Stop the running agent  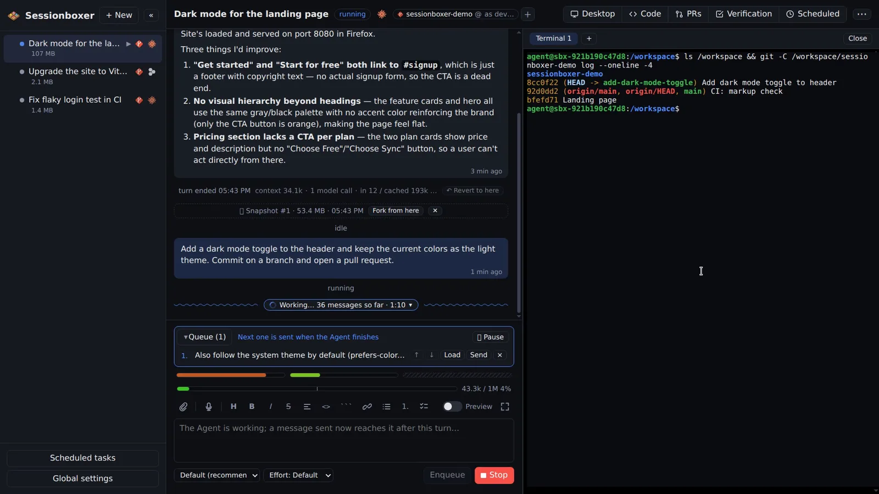494,475
